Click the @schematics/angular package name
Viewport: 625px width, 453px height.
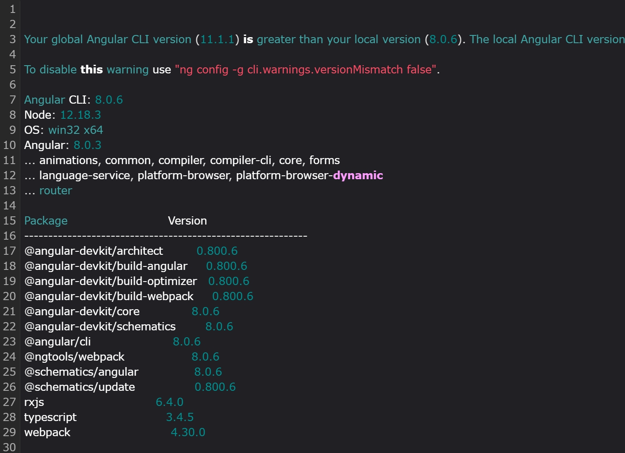[x=82, y=372]
